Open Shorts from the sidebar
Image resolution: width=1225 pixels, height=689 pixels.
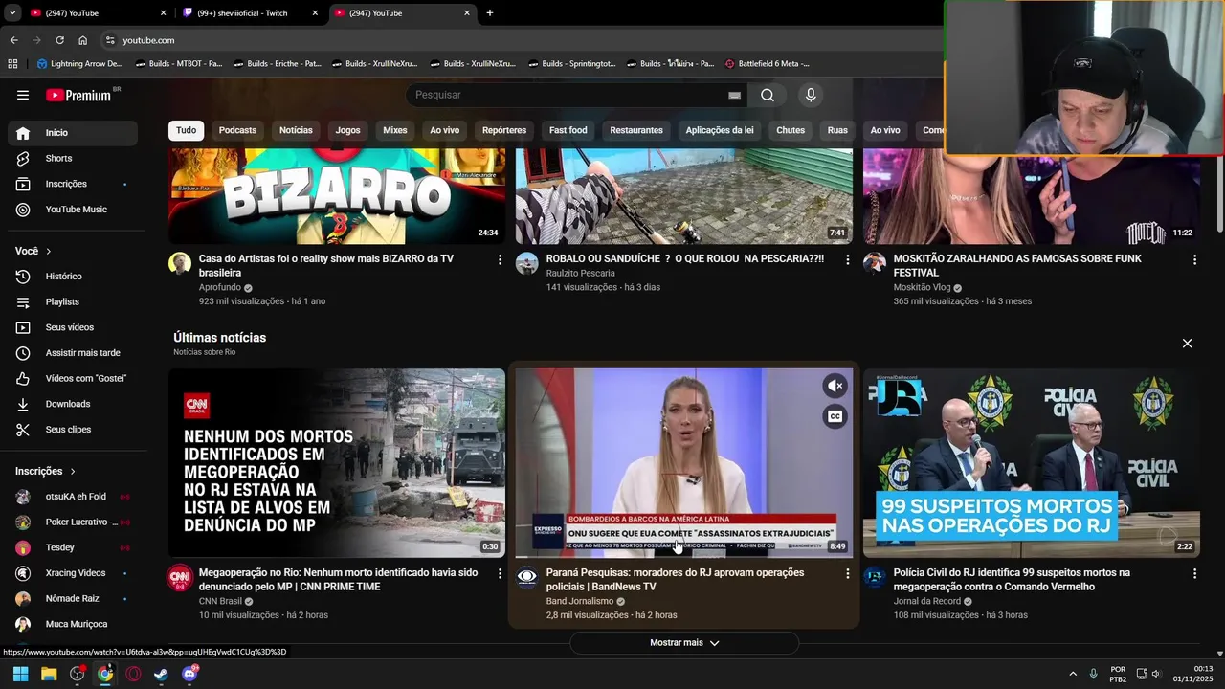click(73, 158)
